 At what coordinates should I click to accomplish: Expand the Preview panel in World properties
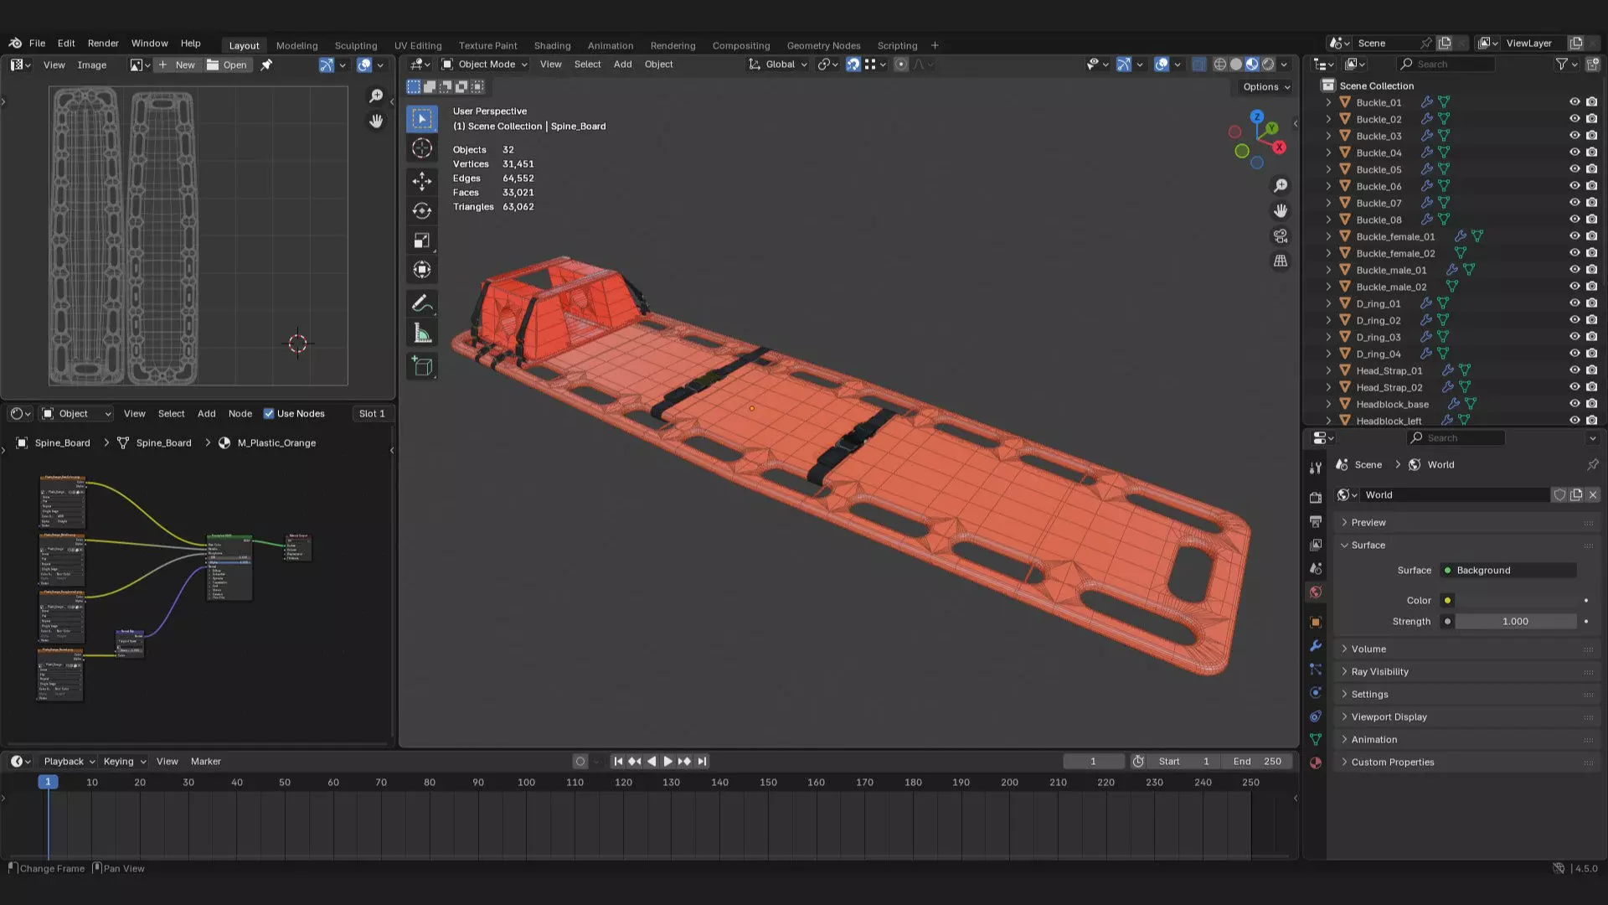[1368, 522]
